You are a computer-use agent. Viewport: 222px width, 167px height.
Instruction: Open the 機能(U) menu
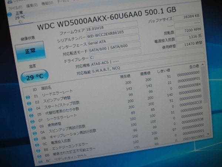coord(47,3)
